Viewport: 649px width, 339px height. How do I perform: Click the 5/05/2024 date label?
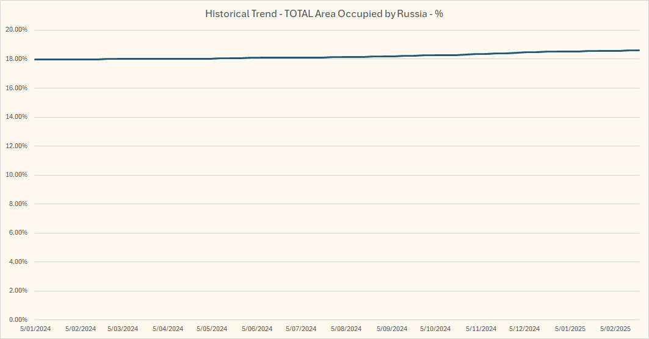click(x=212, y=329)
